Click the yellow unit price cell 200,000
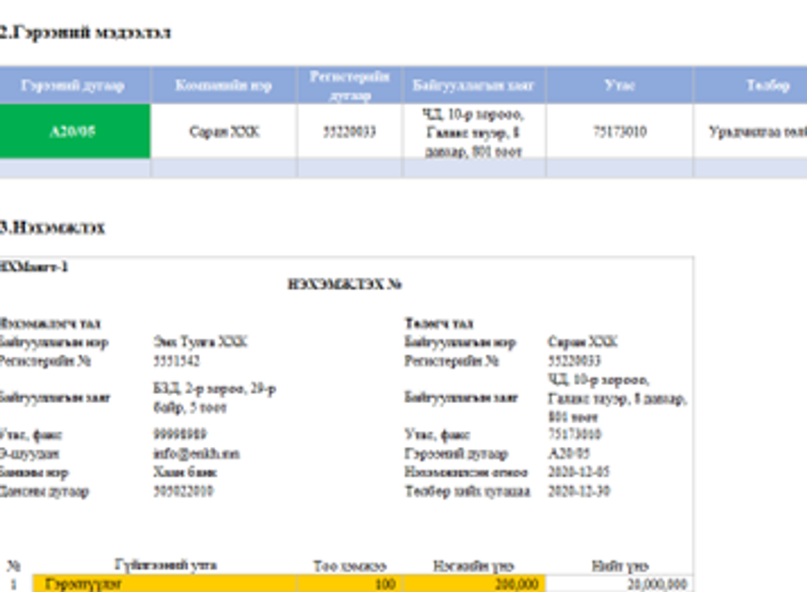807x592 pixels. coord(475,584)
